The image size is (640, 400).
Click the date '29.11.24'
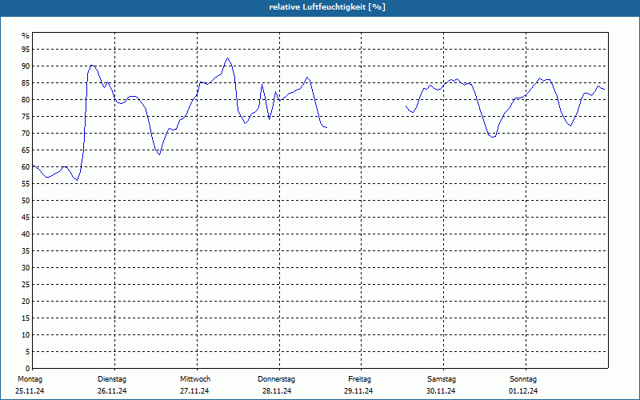tap(358, 391)
